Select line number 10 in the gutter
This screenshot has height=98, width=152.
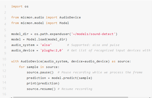click(4, 59)
